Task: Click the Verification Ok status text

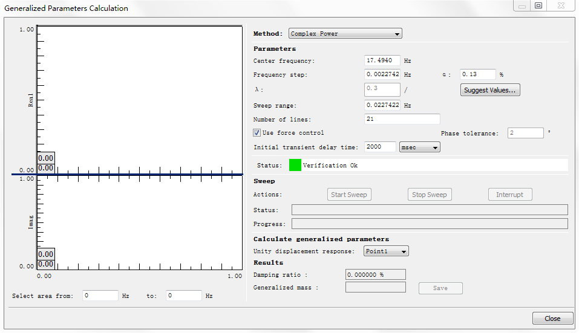Action: tap(330, 166)
